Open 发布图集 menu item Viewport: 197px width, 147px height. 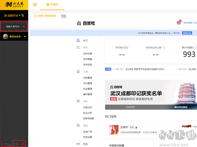[x=88, y=59]
